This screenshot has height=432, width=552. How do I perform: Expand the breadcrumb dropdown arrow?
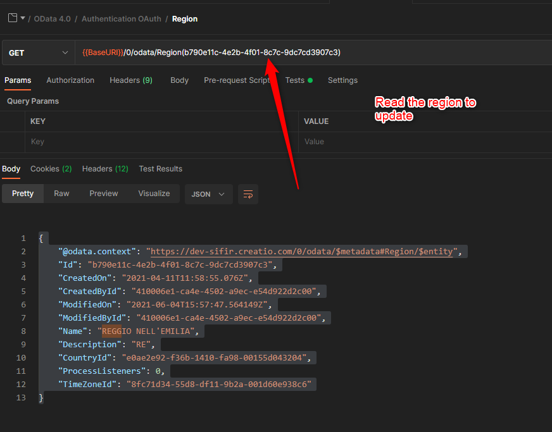(x=23, y=18)
